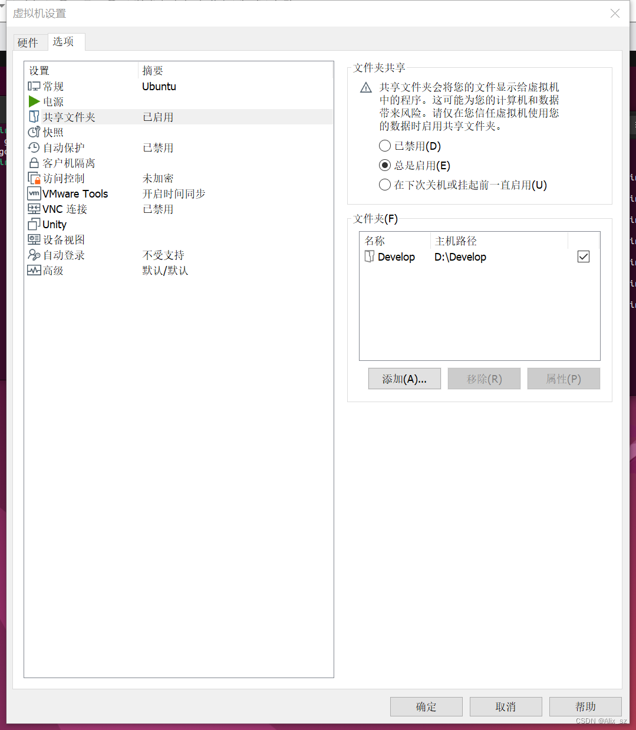The height and width of the screenshot is (730, 636).
Task: Select the 已禁用(D) radio button
Action: 385,146
